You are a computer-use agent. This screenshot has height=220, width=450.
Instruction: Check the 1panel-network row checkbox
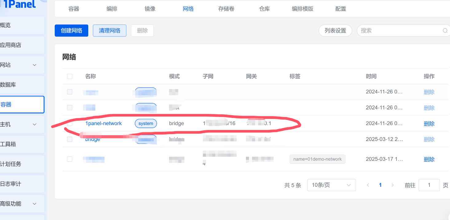70,124
